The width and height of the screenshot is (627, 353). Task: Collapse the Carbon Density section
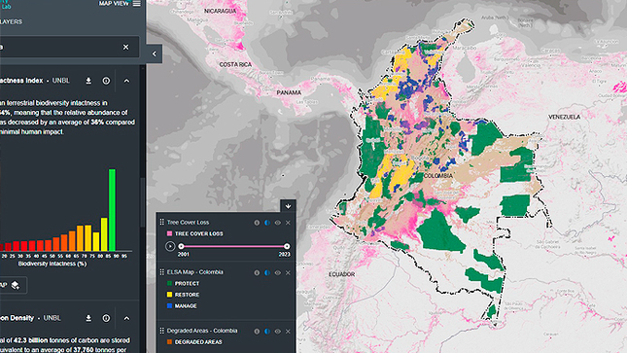pyautogui.click(x=126, y=318)
